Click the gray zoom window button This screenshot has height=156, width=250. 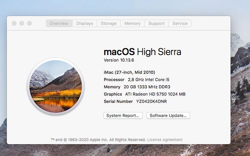coord(29,23)
